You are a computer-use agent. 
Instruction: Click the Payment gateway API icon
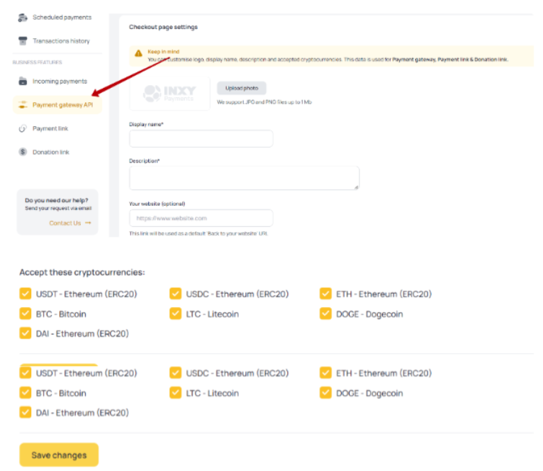pyautogui.click(x=23, y=105)
